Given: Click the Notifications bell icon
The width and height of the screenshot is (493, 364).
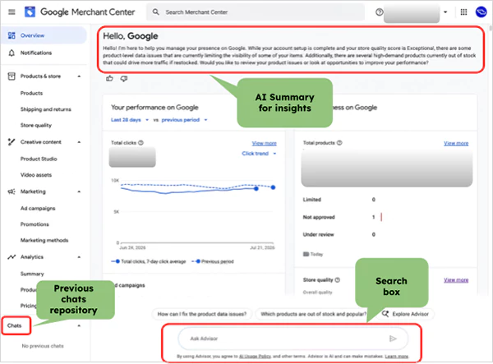Looking at the screenshot, I should coord(12,53).
